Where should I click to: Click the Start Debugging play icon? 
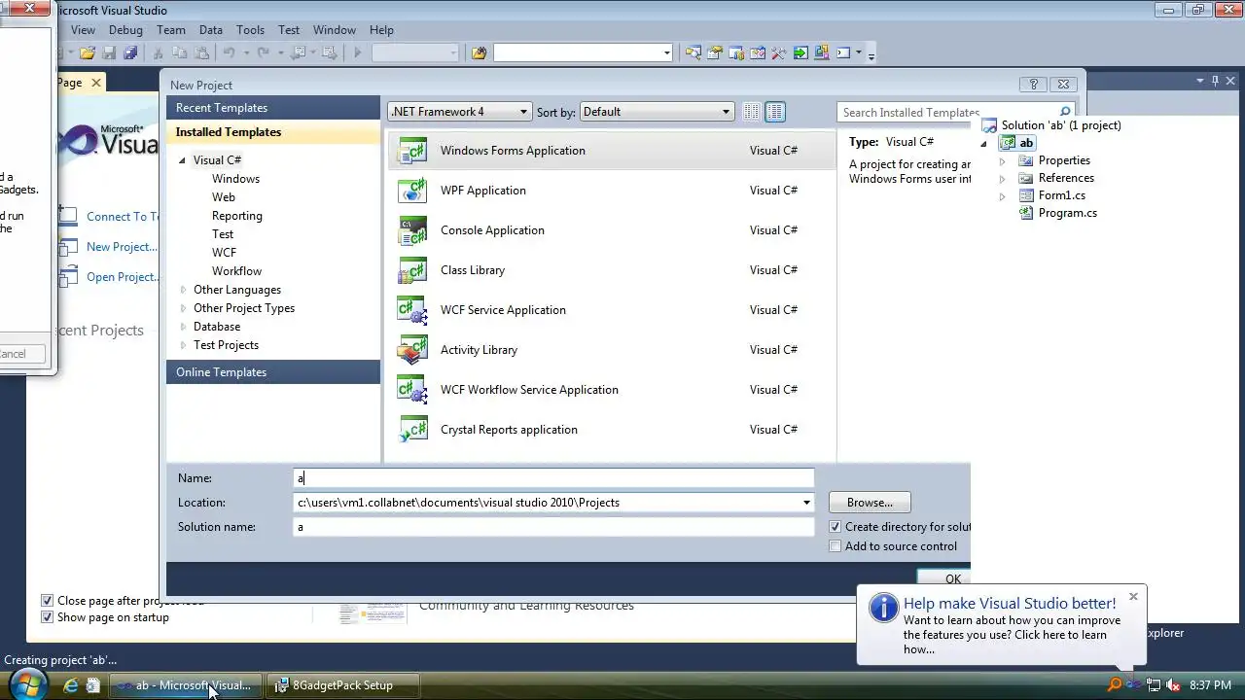[357, 52]
